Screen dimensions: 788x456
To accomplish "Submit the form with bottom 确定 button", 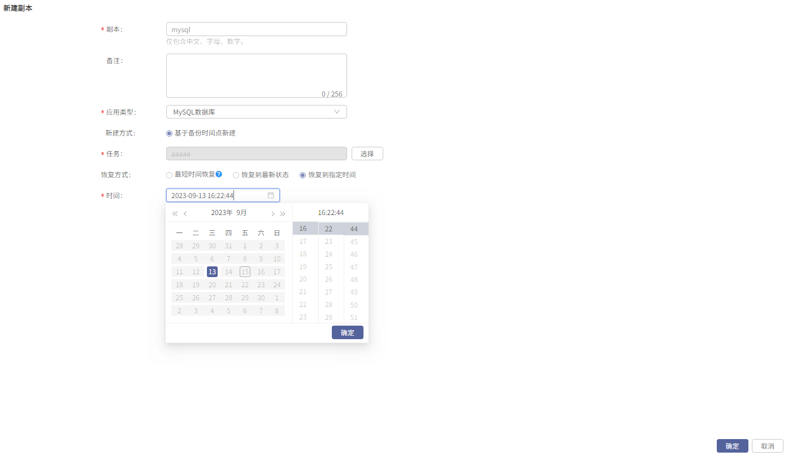I will tap(733, 446).
